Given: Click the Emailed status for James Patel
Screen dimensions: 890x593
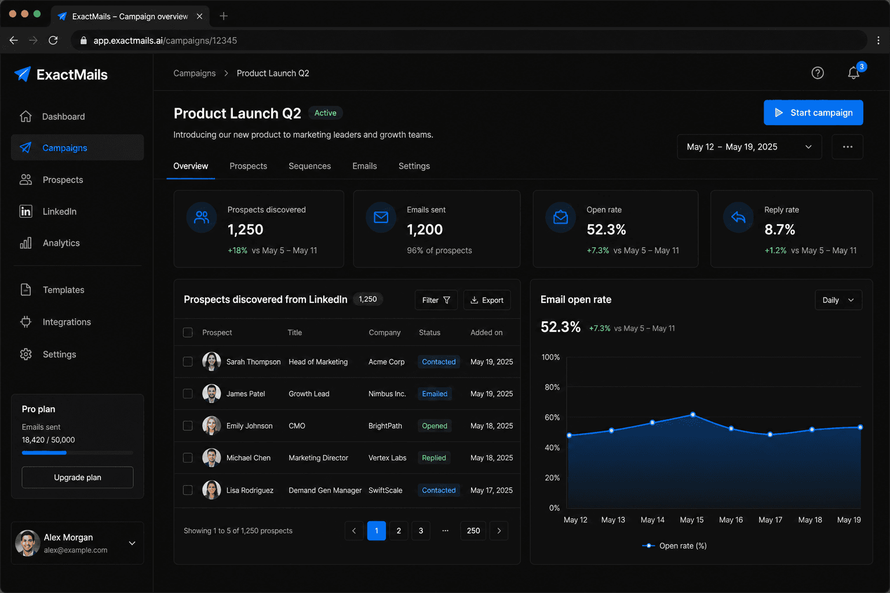Looking at the screenshot, I should (435, 394).
